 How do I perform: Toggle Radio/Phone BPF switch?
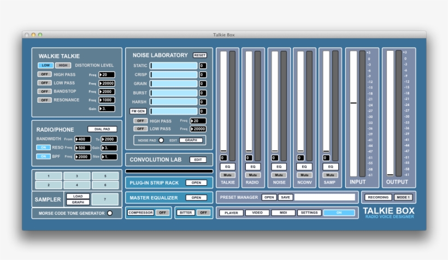click(x=43, y=156)
